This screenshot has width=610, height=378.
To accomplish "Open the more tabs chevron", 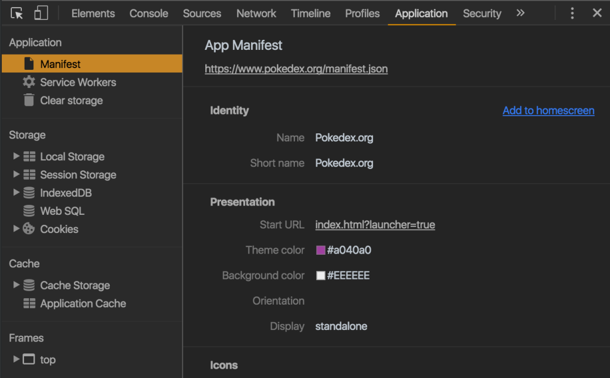I will [520, 13].
